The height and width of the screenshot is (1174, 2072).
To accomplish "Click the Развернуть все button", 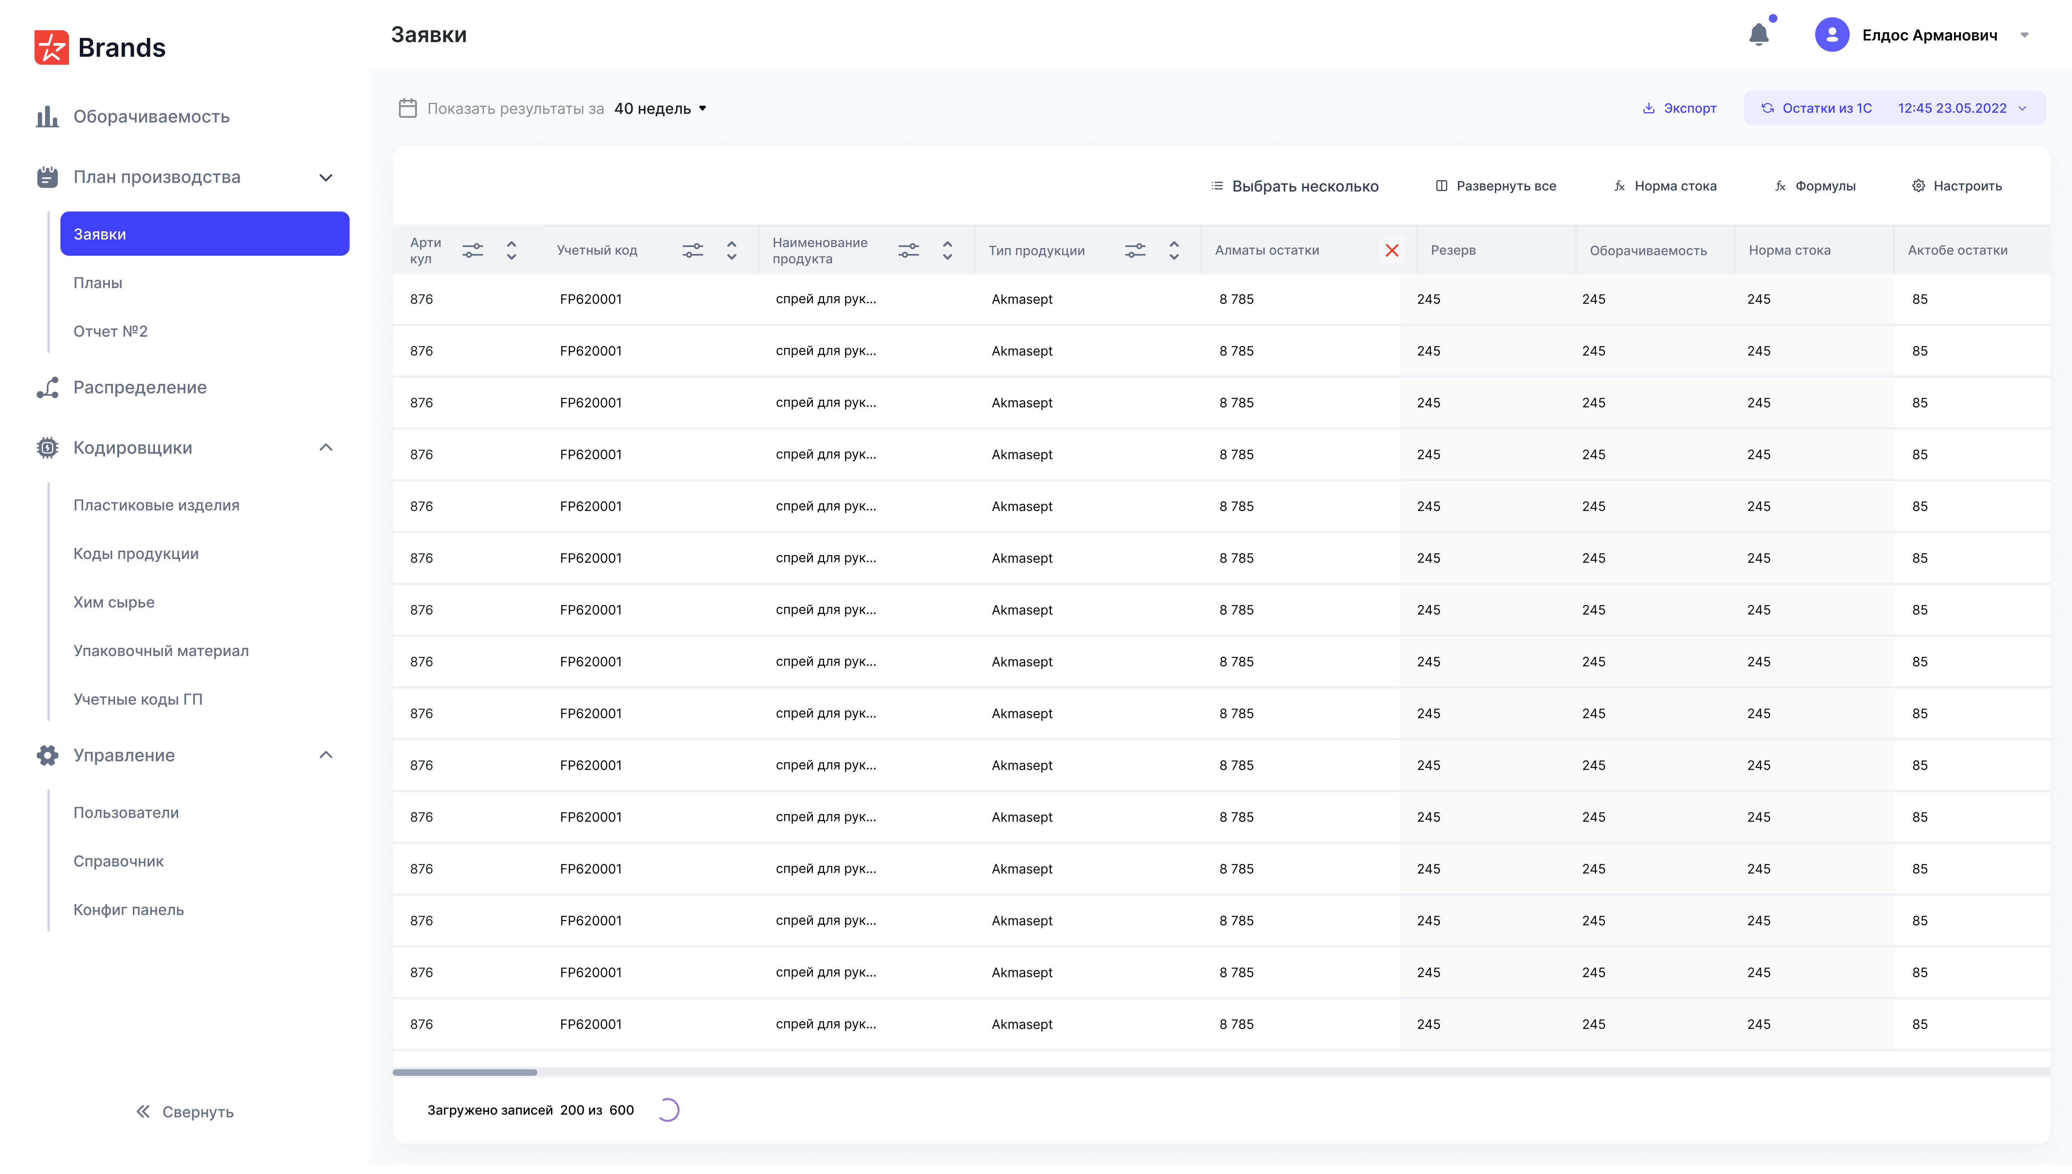I will (1496, 186).
